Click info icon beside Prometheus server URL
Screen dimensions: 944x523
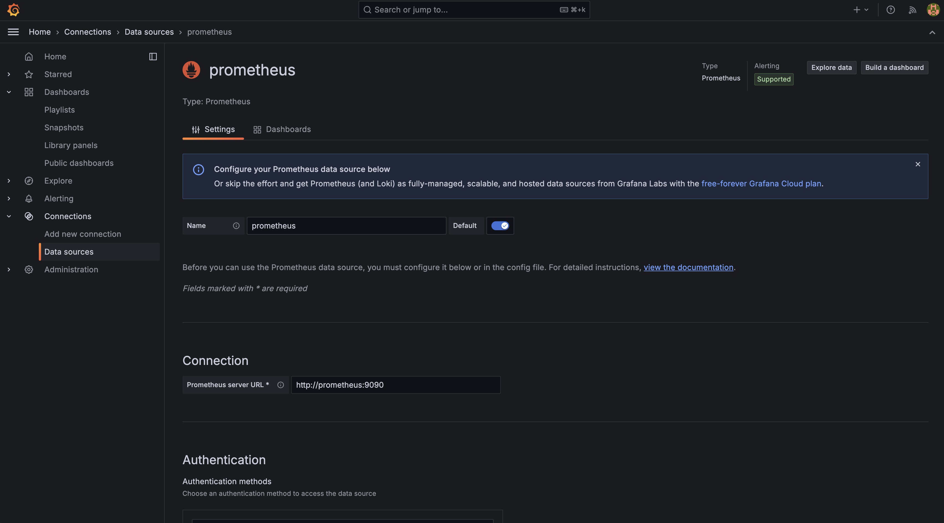(x=280, y=385)
